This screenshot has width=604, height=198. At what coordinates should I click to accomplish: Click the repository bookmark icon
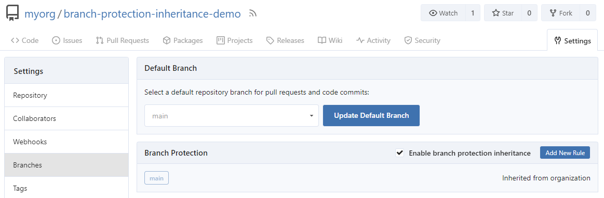click(x=12, y=13)
